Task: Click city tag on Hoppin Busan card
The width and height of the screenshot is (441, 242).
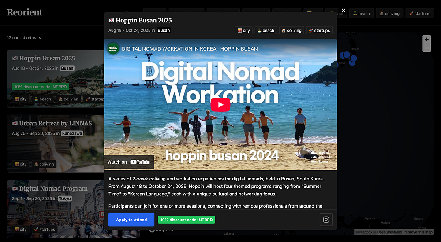Action: tap(21, 99)
